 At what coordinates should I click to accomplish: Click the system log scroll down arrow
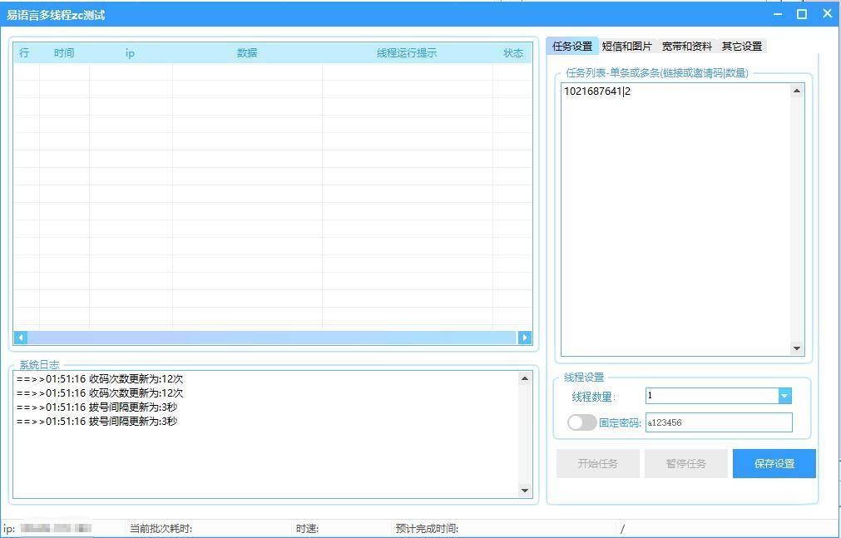coord(525,491)
